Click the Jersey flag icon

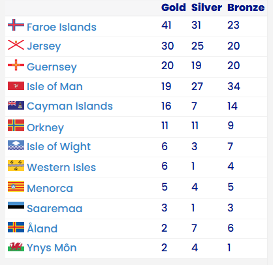16,45
